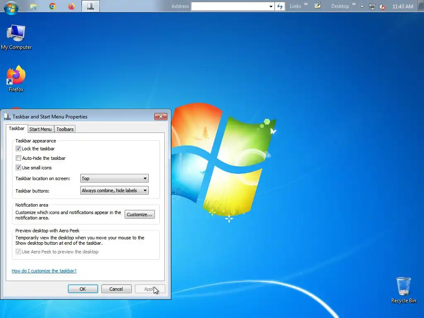
Task: Close the Taskbar and Start Menu Properties dialog
Action: (161, 116)
